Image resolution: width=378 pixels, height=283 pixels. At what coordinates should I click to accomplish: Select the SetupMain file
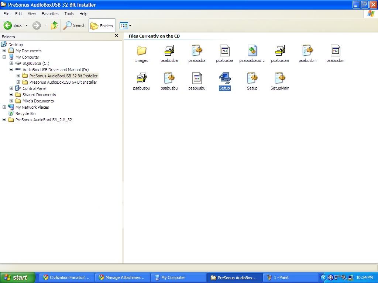pyautogui.click(x=280, y=81)
